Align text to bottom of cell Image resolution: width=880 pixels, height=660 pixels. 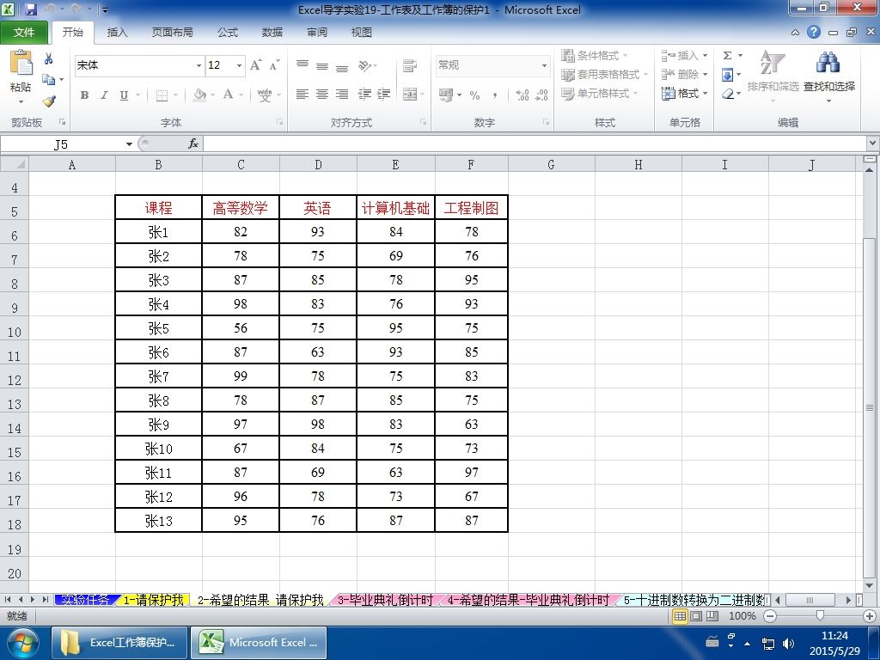click(x=342, y=68)
